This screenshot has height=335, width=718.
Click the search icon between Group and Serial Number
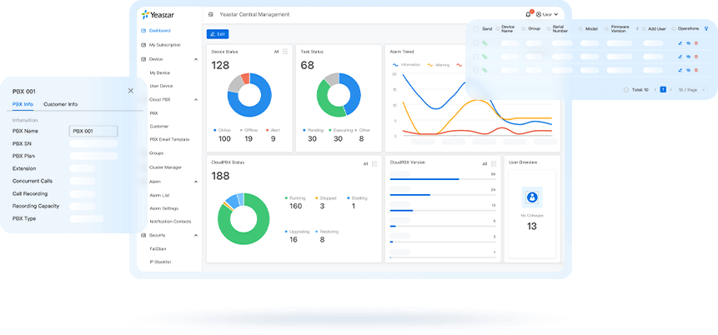coord(549,29)
